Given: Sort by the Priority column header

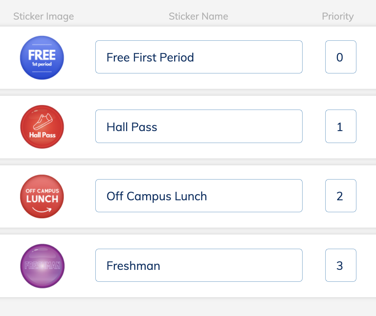Looking at the screenshot, I should click(338, 16).
